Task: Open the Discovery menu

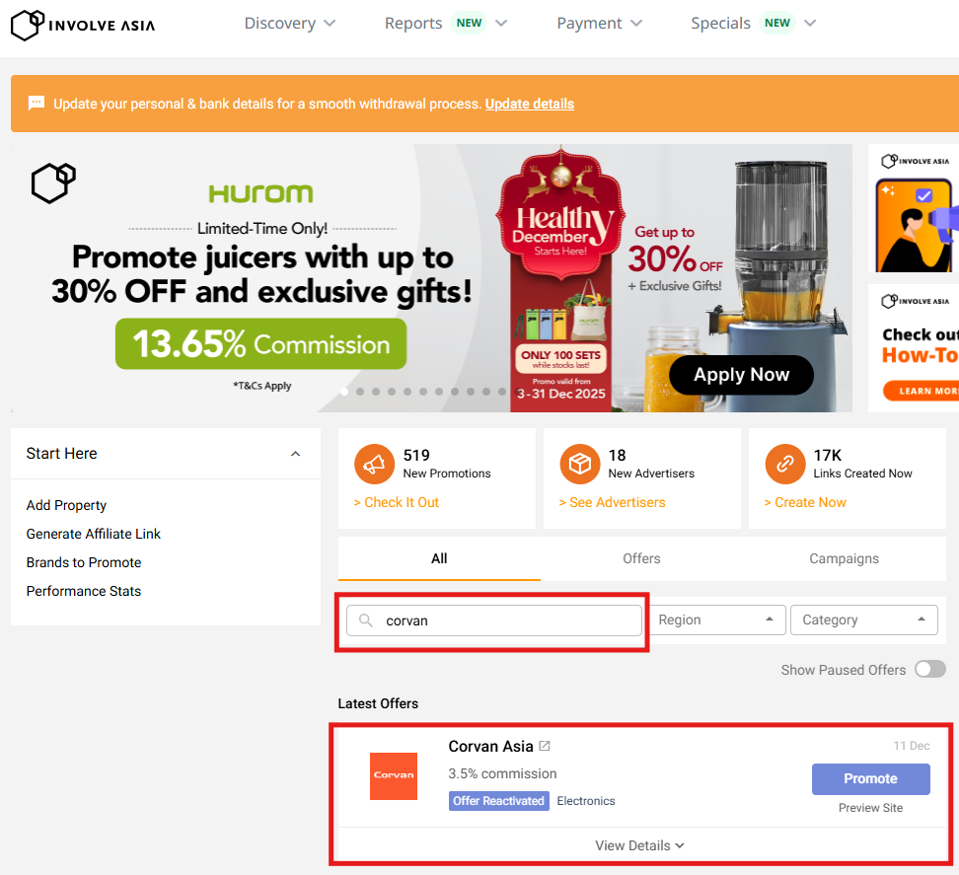Action: click(289, 24)
